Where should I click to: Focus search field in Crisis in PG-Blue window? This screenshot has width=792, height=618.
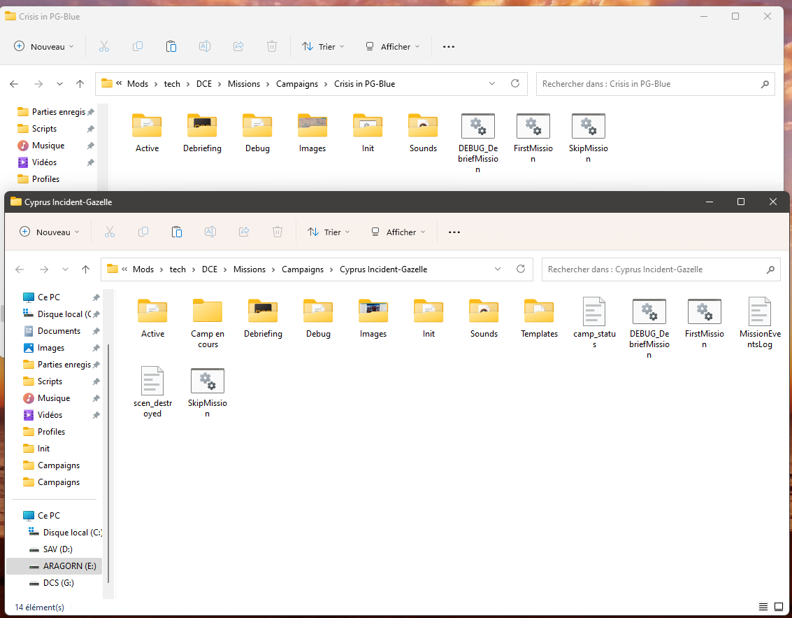(x=655, y=84)
